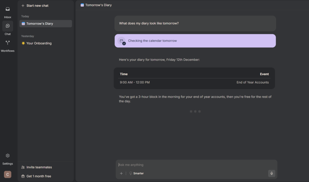Click the user avatar labeled C
Viewport: 309px width, 182px height.
pos(8,174)
